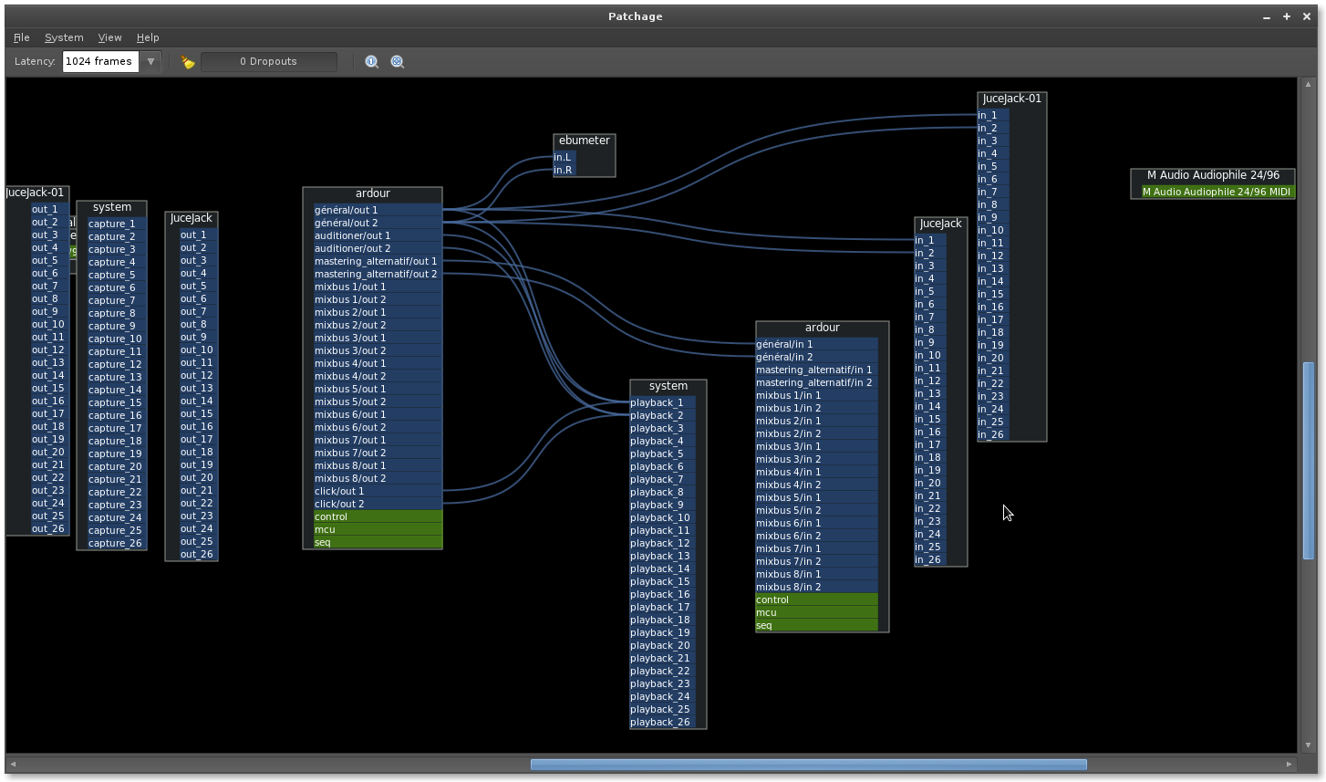
Task: Click the ardour général/out 1 port
Action: point(377,210)
